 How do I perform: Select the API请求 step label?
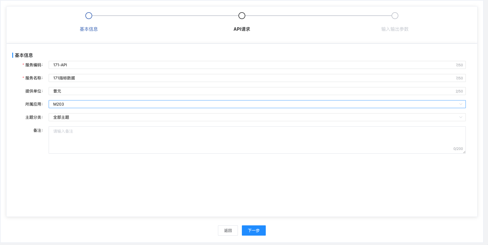pyautogui.click(x=242, y=29)
